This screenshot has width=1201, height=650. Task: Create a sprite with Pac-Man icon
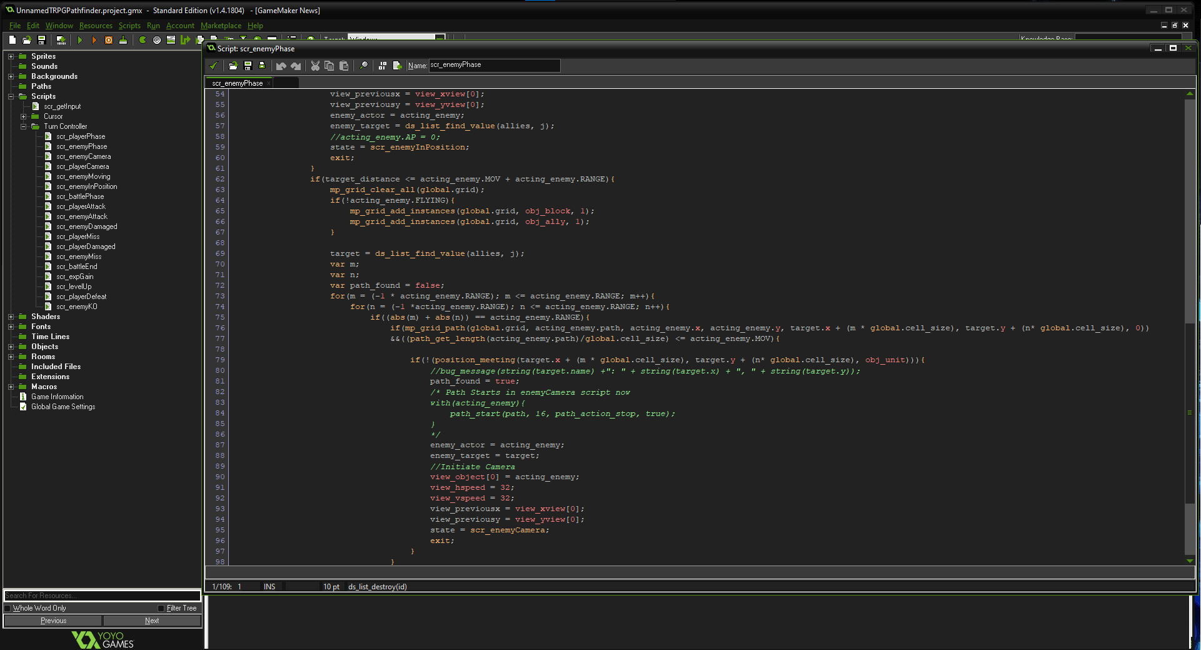[143, 40]
